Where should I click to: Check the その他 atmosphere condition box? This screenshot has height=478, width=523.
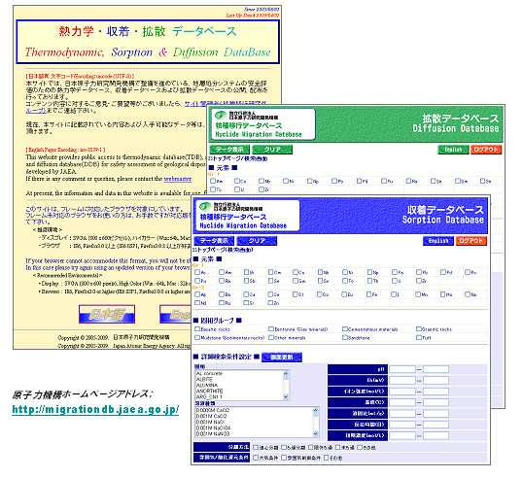[x=327, y=458]
